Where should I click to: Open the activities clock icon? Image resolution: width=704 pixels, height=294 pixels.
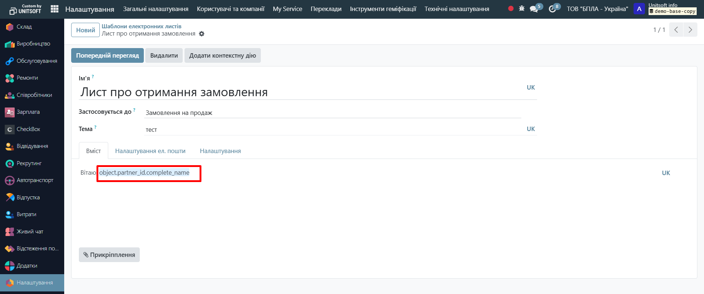(x=552, y=9)
